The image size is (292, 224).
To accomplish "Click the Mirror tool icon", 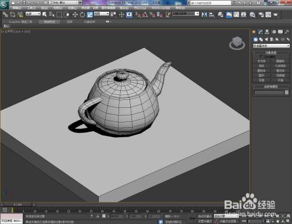I will 204,15.
